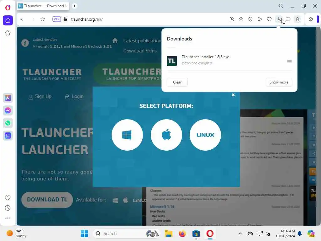
Task: Open WhatsApp in Opera sidebar
Action: [x=8, y=123]
